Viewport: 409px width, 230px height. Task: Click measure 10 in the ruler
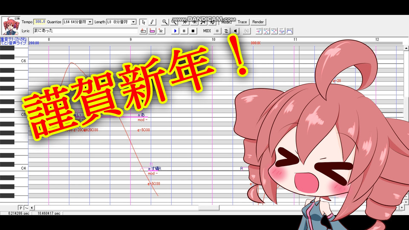[x=213, y=39]
